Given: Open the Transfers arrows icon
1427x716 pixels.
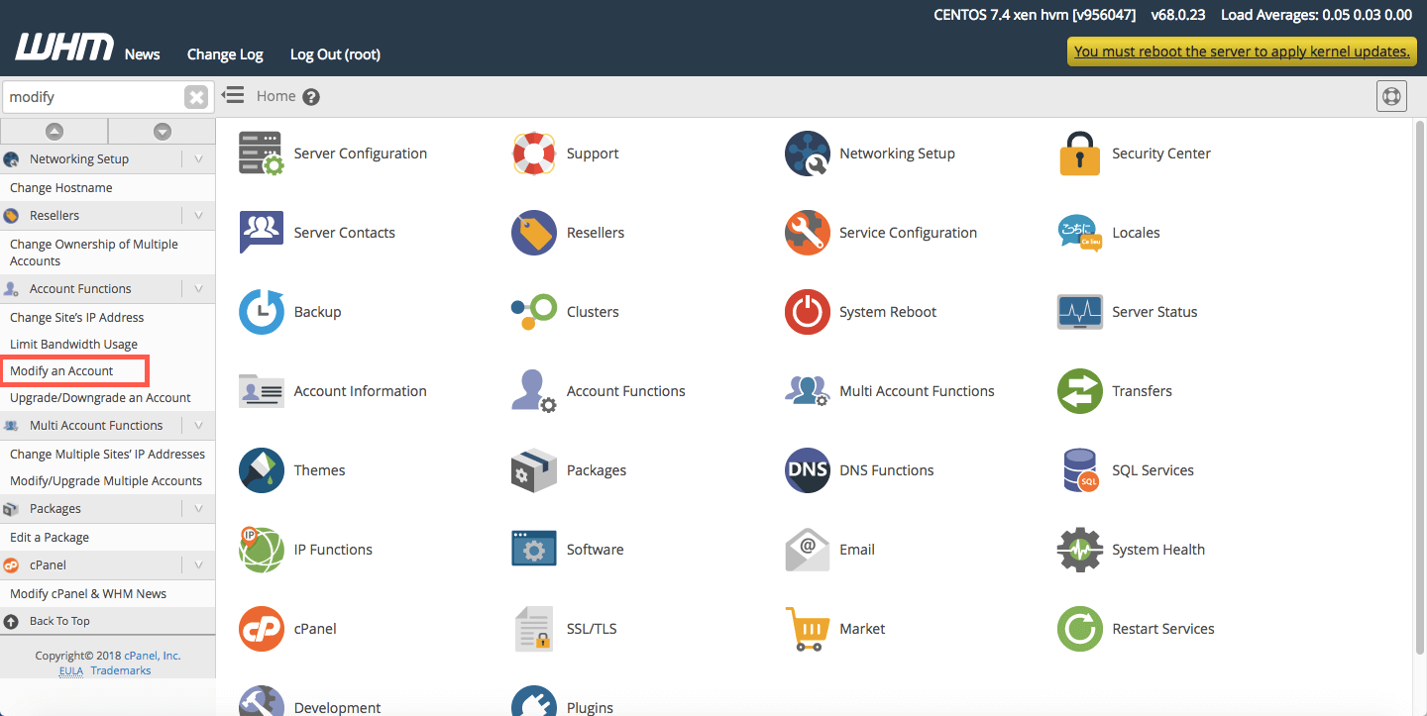Looking at the screenshot, I should point(1080,391).
